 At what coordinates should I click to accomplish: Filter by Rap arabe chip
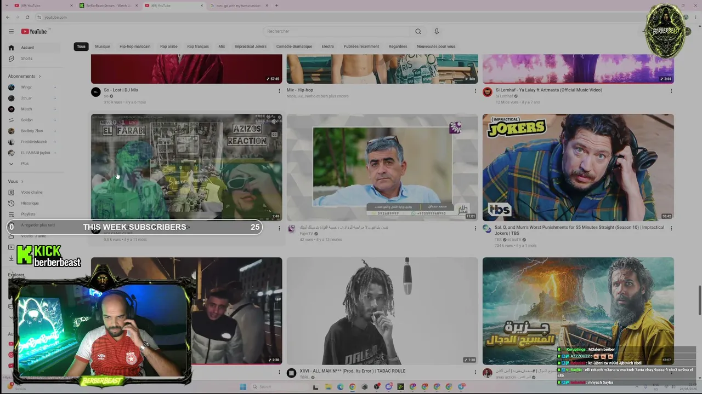click(x=169, y=47)
